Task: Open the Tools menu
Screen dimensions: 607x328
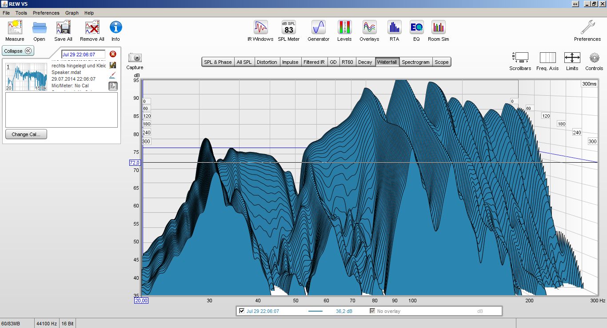Action: [21, 13]
